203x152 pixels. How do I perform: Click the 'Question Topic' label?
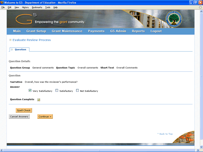pyautogui.click(x=66, y=68)
